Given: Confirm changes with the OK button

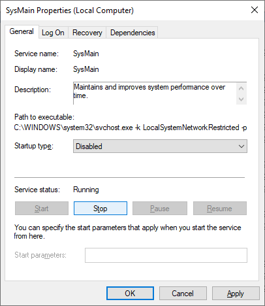Looking at the screenshot, I should pos(130,294).
